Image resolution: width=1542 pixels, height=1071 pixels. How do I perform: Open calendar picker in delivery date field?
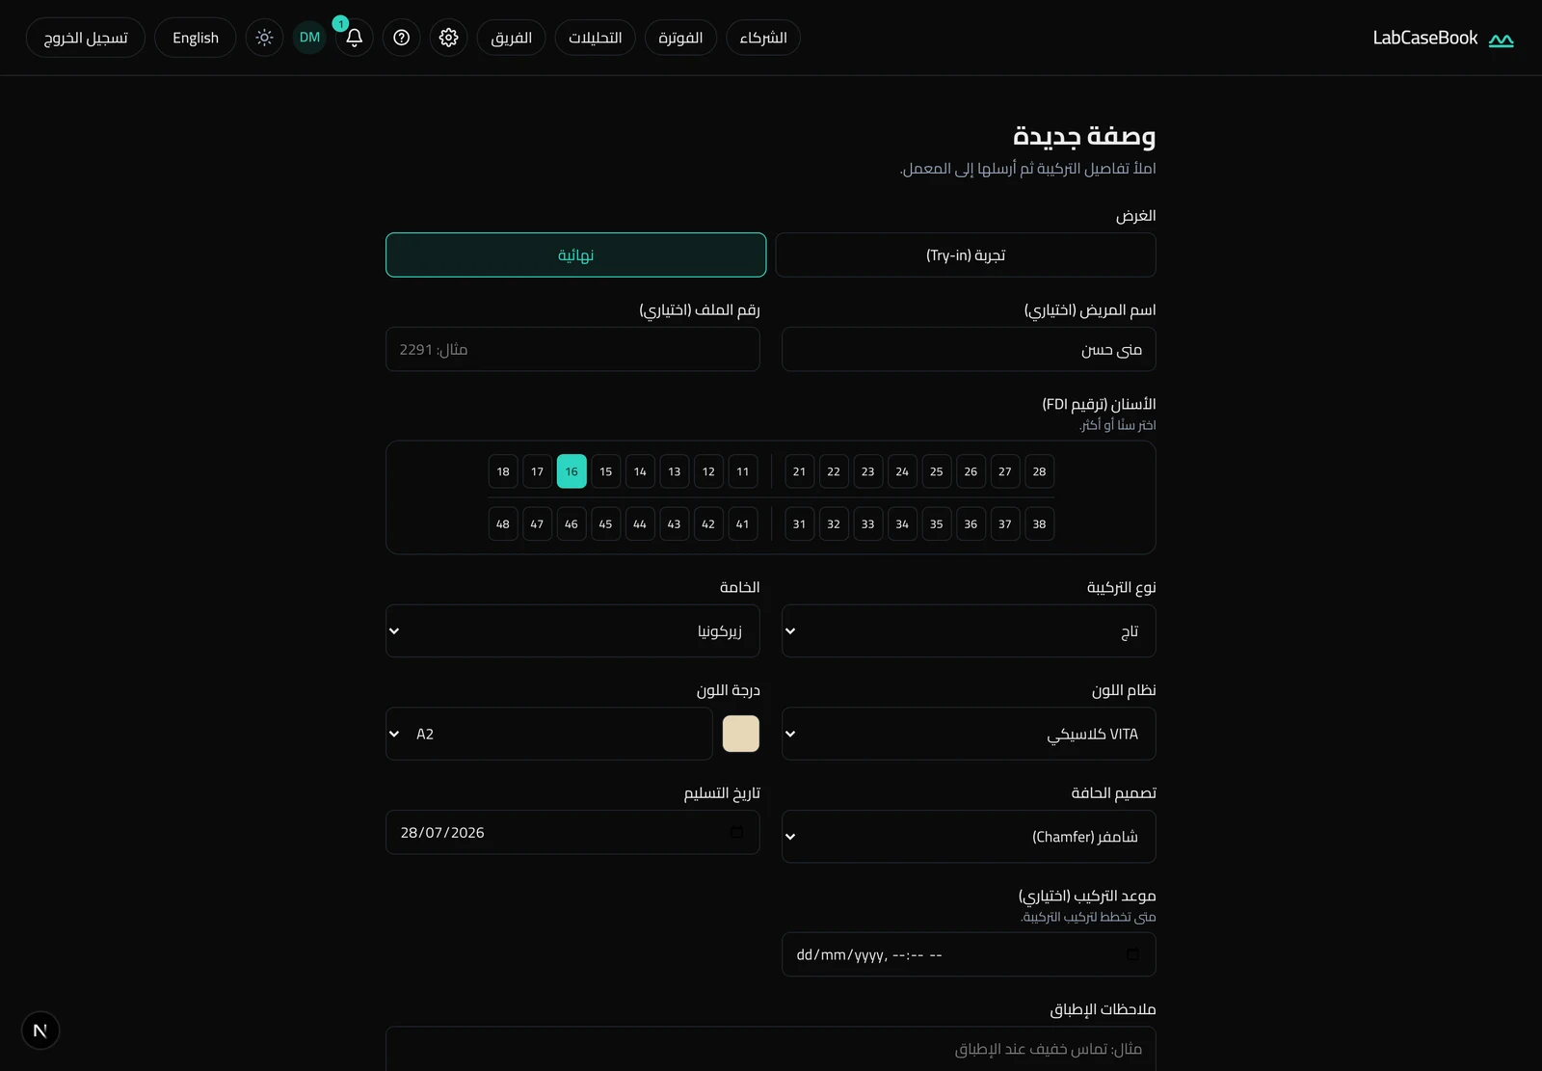[x=736, y=832]
